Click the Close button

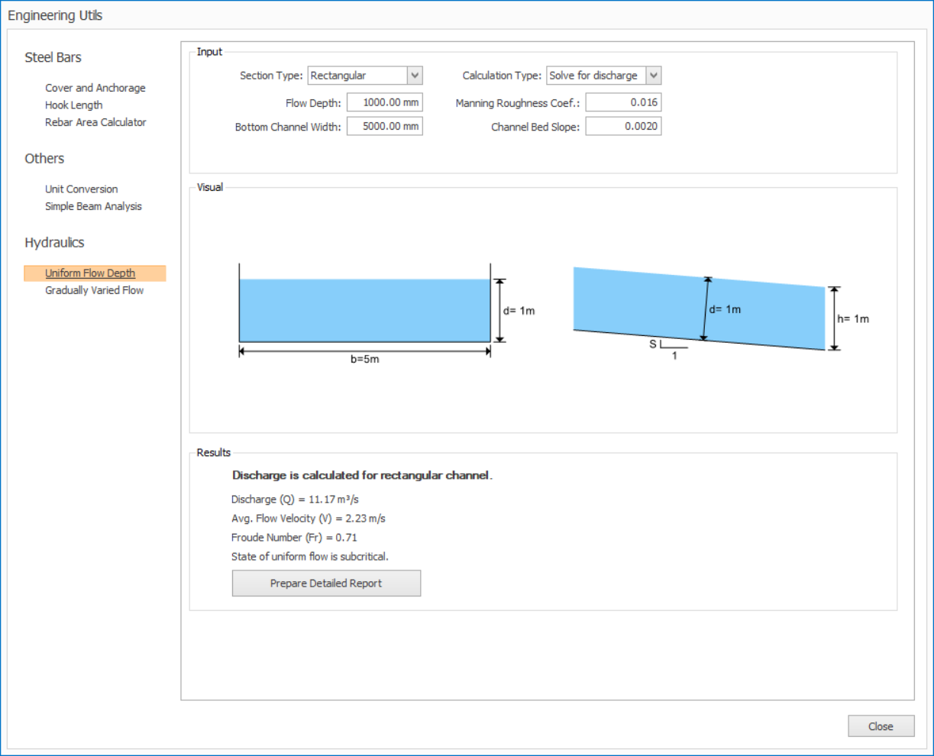point(881,726)
